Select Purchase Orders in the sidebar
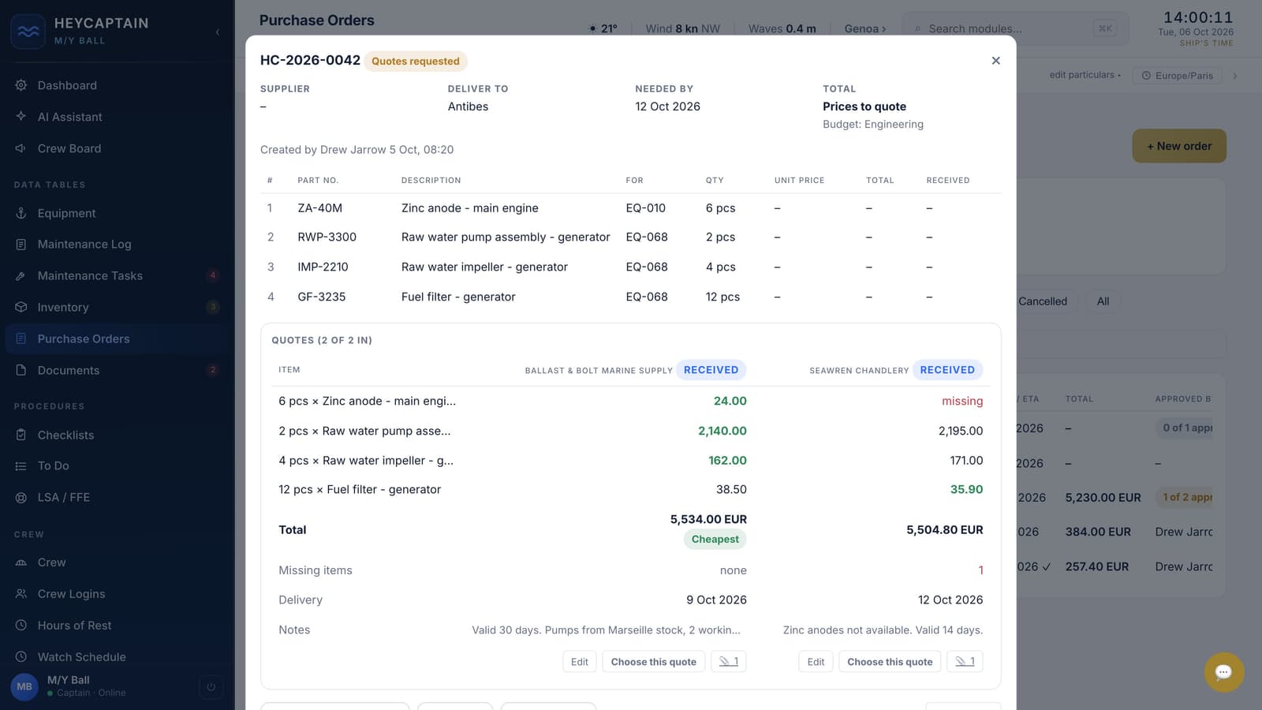Viewport: 1262px width, 710px height. 117,339
